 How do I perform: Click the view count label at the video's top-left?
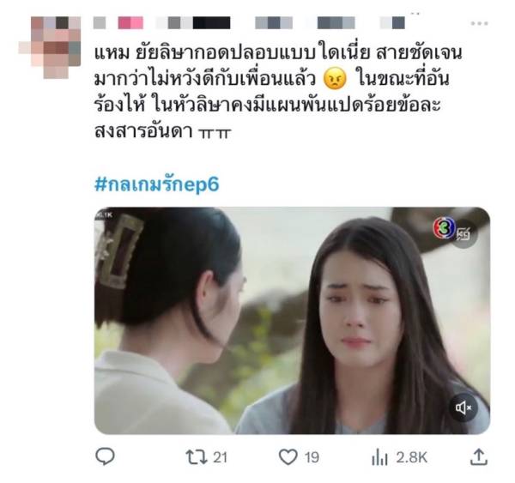click(x=105, y=214)
